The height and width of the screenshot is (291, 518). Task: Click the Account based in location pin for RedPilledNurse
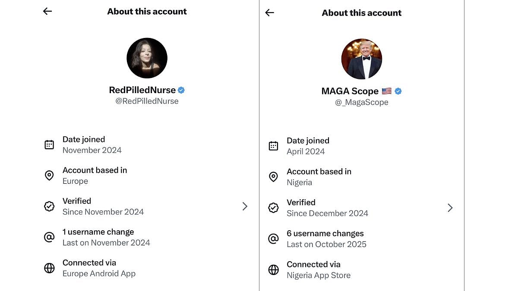pos(49,175)
